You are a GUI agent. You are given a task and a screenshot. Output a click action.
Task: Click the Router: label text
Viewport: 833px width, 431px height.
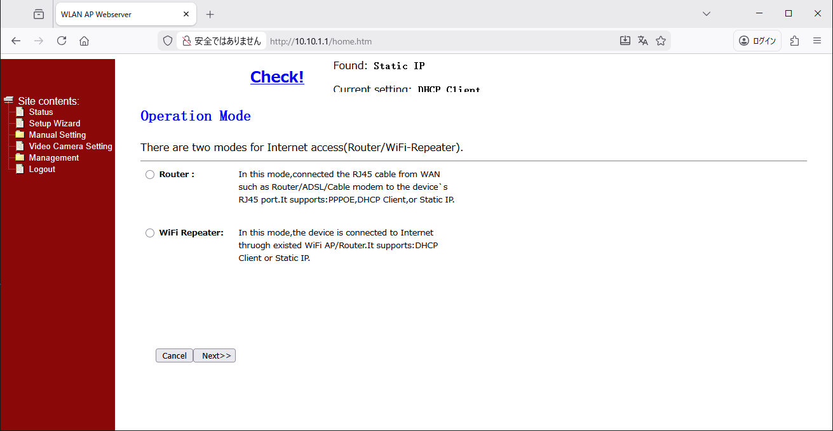177,175
